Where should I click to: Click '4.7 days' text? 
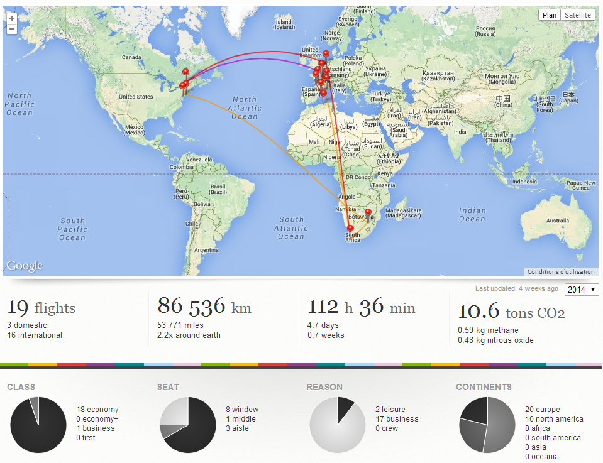[323, 325]
